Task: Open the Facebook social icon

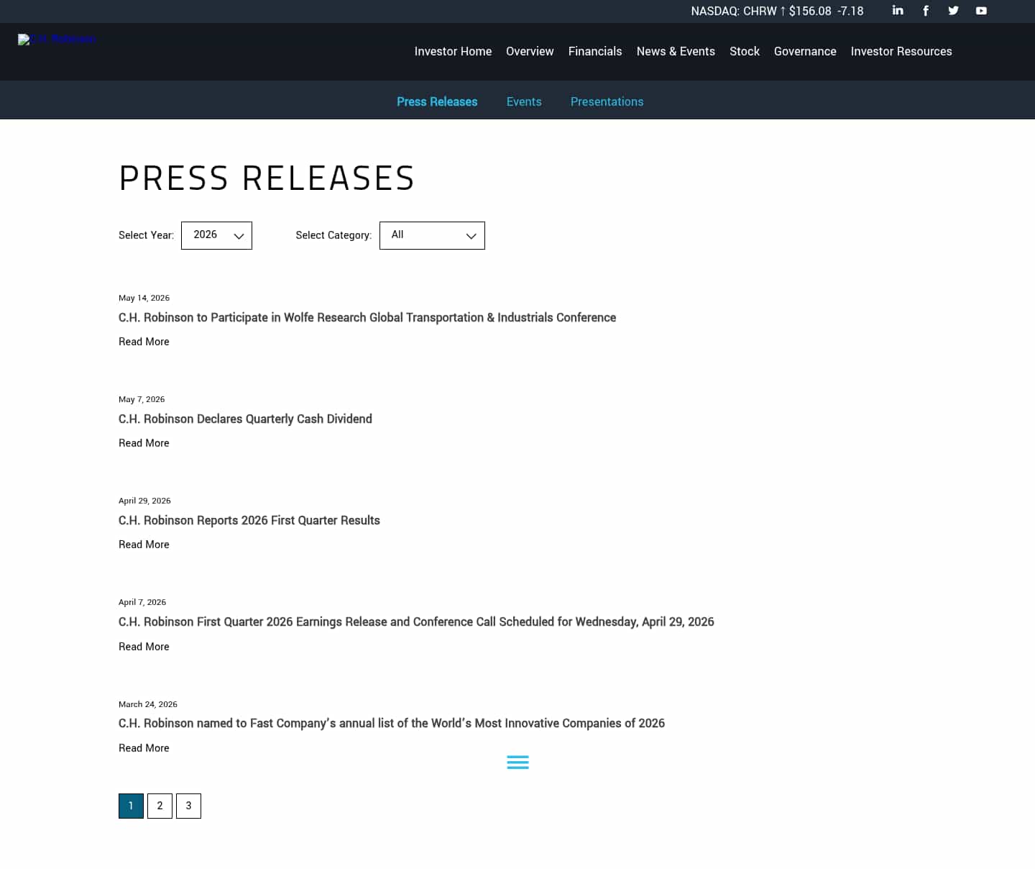Action: coord(926,11)
